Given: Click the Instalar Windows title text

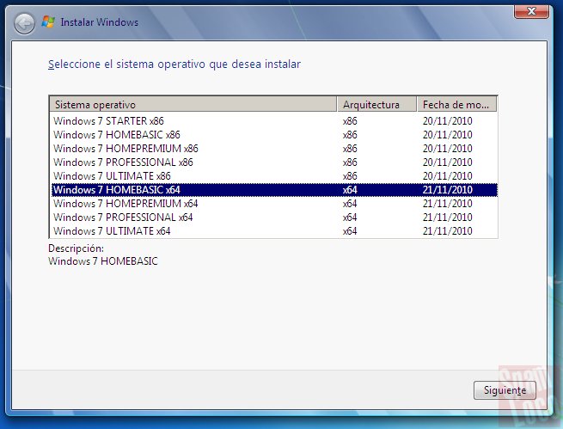Looking at the screenshot, I should [100, 22].
